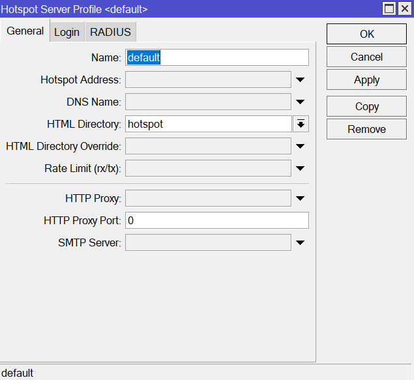Close the Hotspot Server Profile window
This screenshot has height=380, width=414.
[405, 8]
